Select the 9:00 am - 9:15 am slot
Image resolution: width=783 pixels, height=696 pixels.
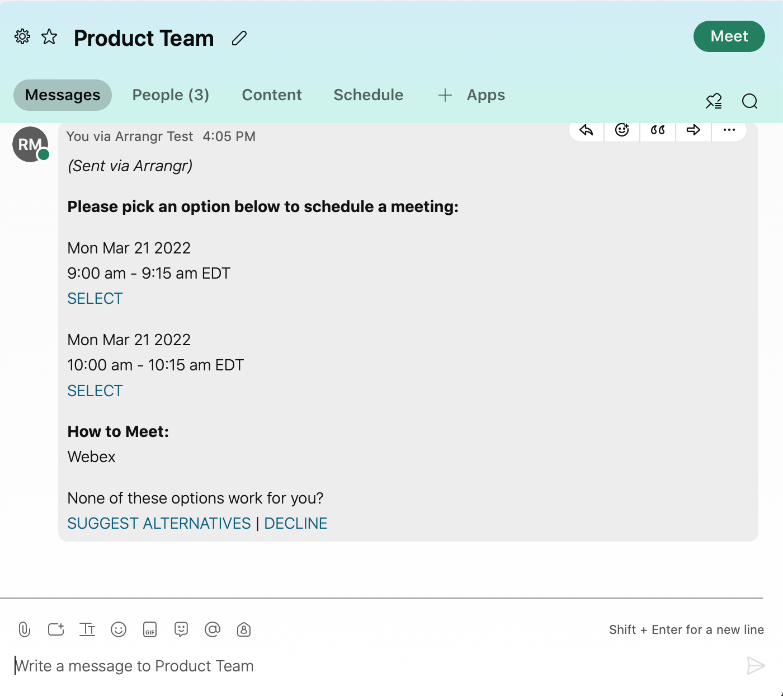pos(95,299)
